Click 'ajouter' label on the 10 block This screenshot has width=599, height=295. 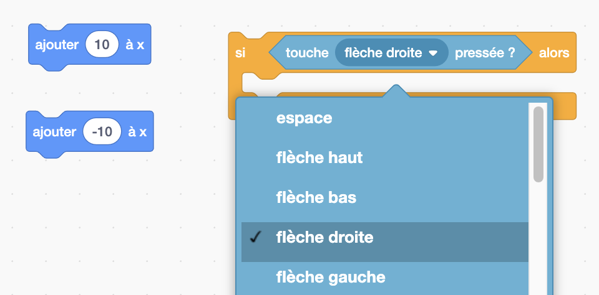[x=57, y=45]
